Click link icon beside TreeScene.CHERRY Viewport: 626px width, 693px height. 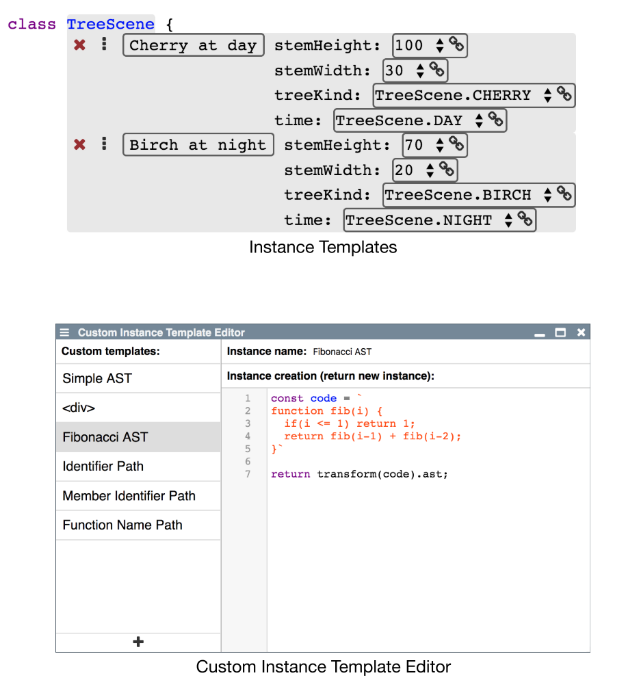(x=564, y=94)
